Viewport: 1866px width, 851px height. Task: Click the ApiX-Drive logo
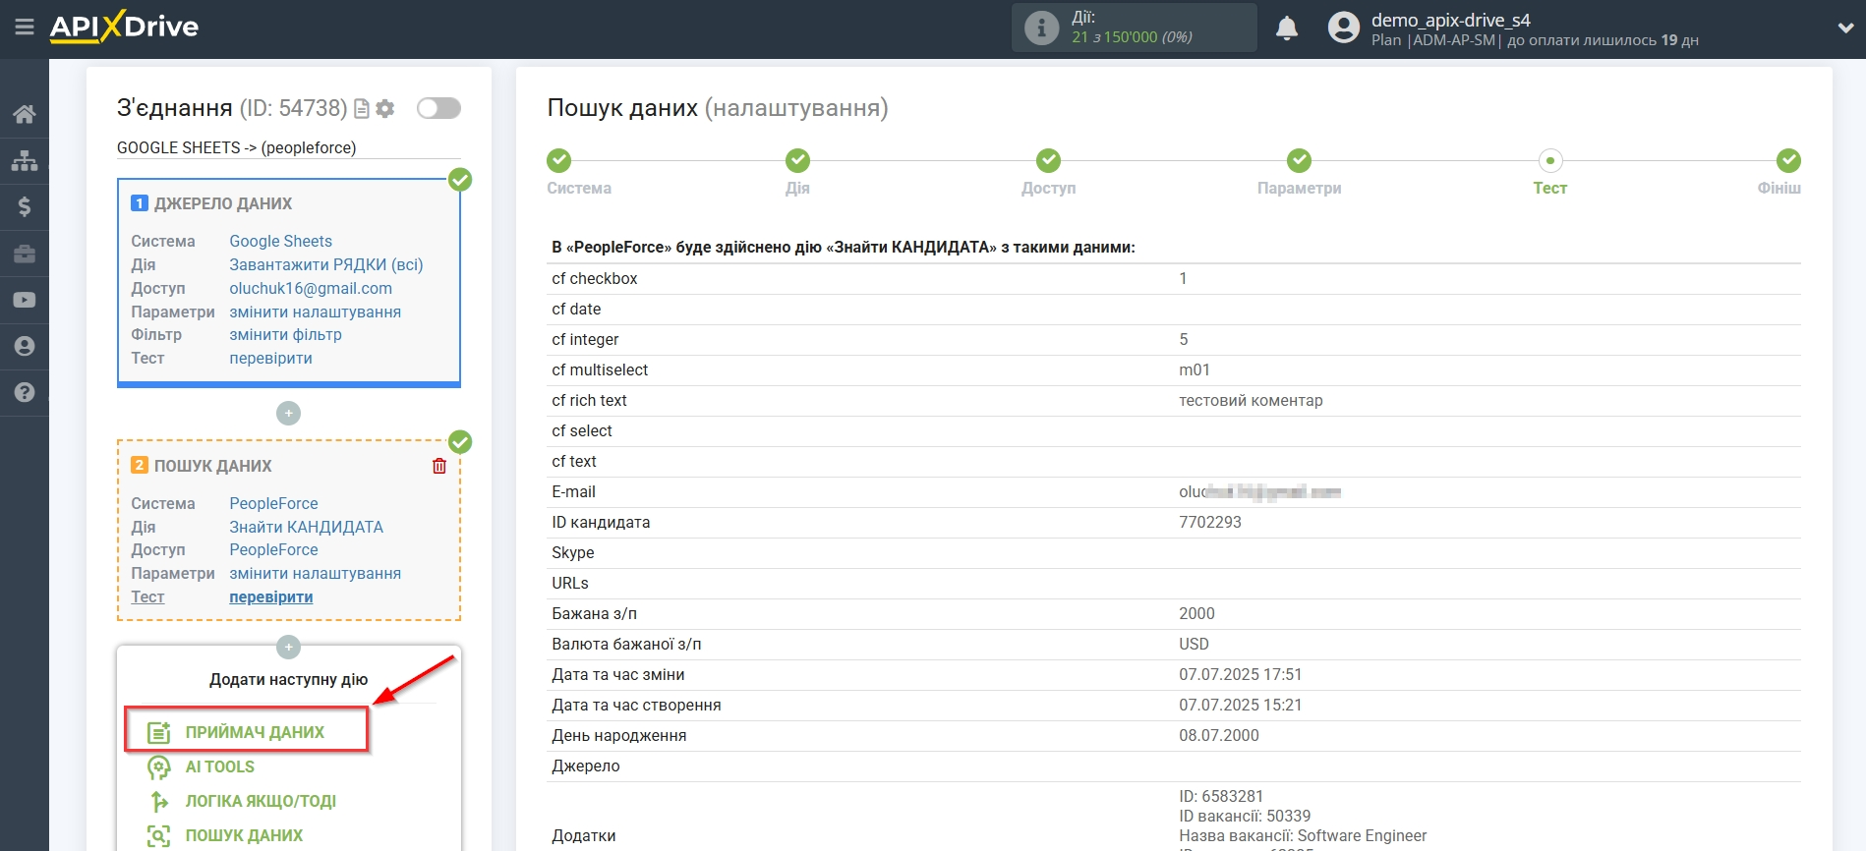coord(124,27)
